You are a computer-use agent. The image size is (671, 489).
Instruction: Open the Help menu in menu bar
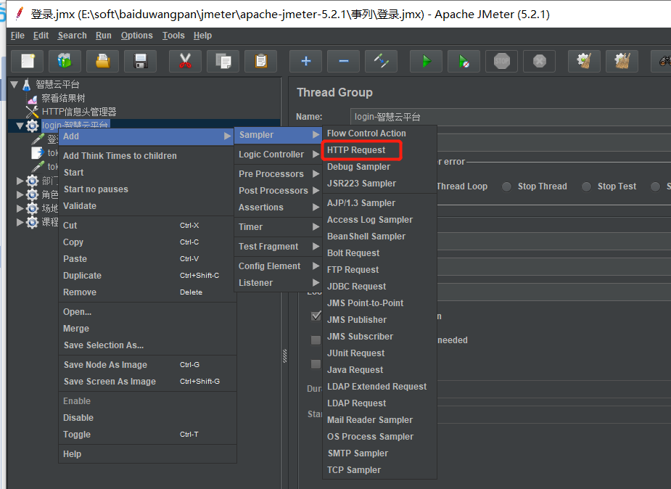tap(202, 36)
